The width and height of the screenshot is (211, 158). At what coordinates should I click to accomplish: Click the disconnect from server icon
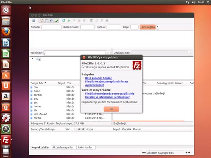coord(79,21)
